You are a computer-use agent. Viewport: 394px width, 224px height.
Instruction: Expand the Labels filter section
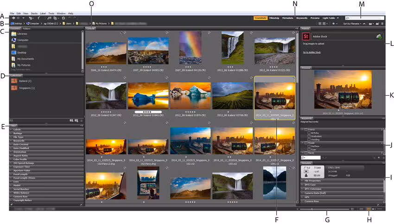pos(46,130)
